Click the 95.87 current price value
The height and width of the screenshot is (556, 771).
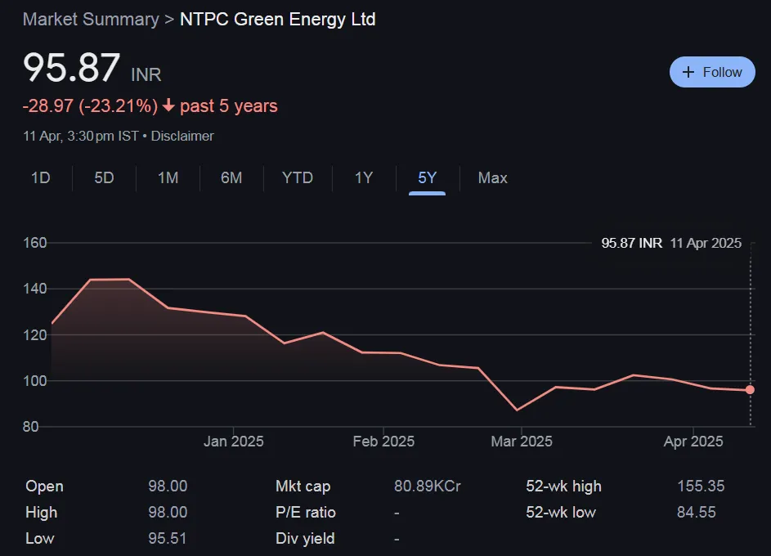[x=72, y=67]
